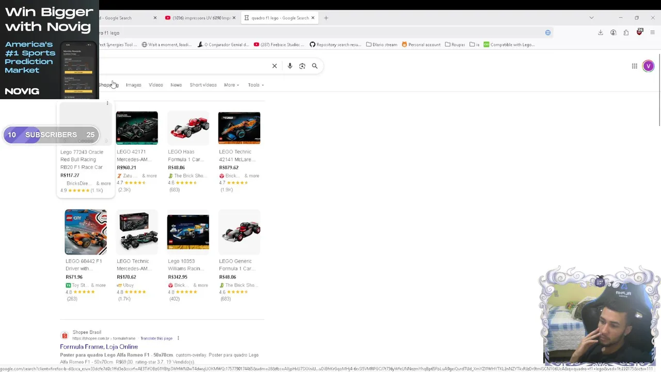
Task: Expand the Tools dropdown
Action: point(256,85)
